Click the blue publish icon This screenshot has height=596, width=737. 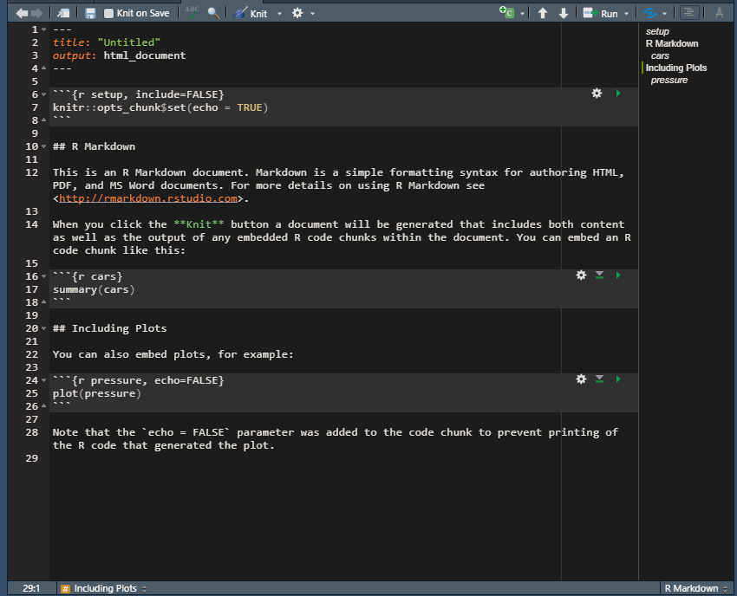pos(650,13)
